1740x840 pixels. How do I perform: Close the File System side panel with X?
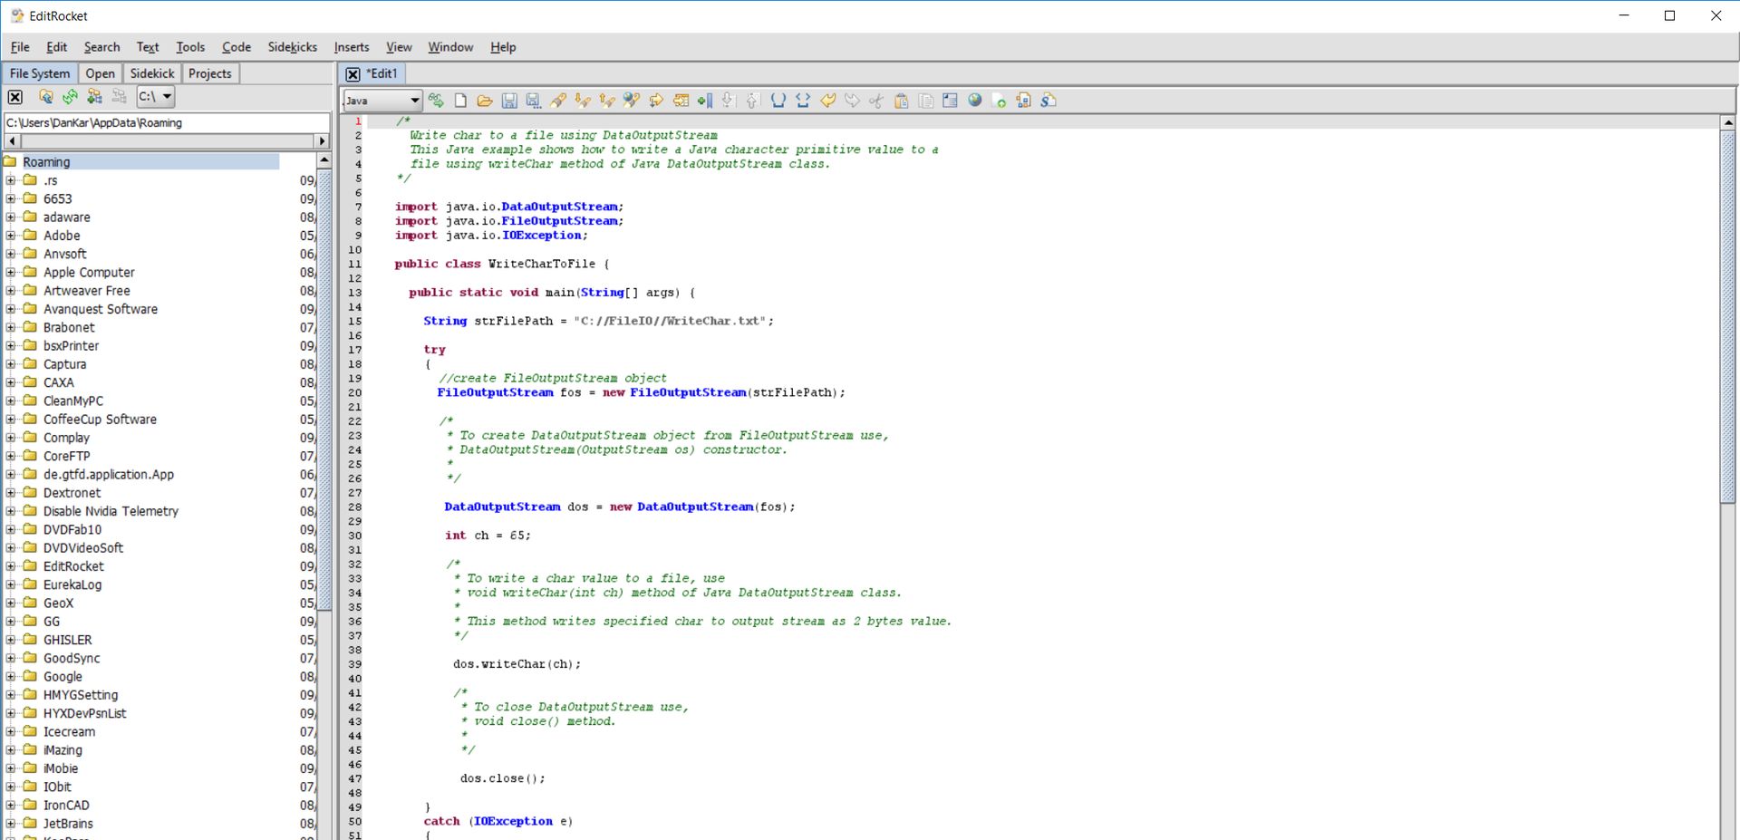[15, 97]
